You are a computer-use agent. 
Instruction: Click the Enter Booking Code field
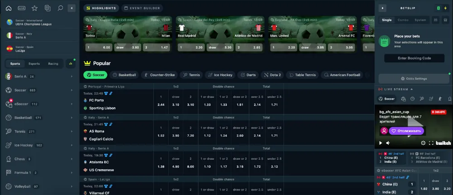coord(414,58)
